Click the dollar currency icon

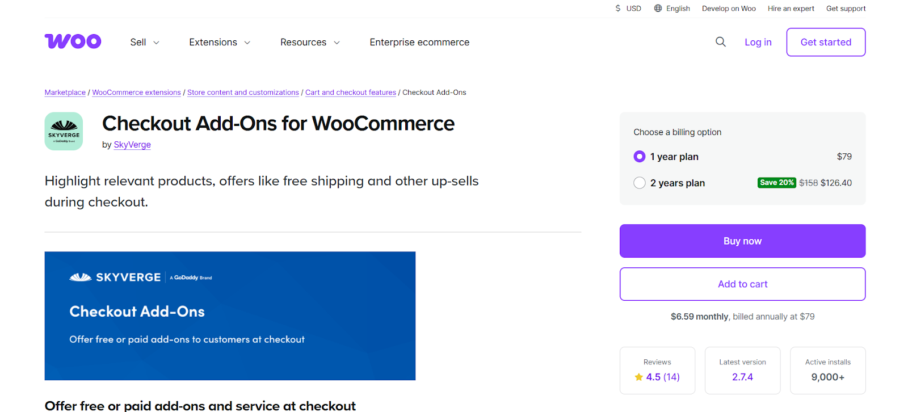coord(618,9)
